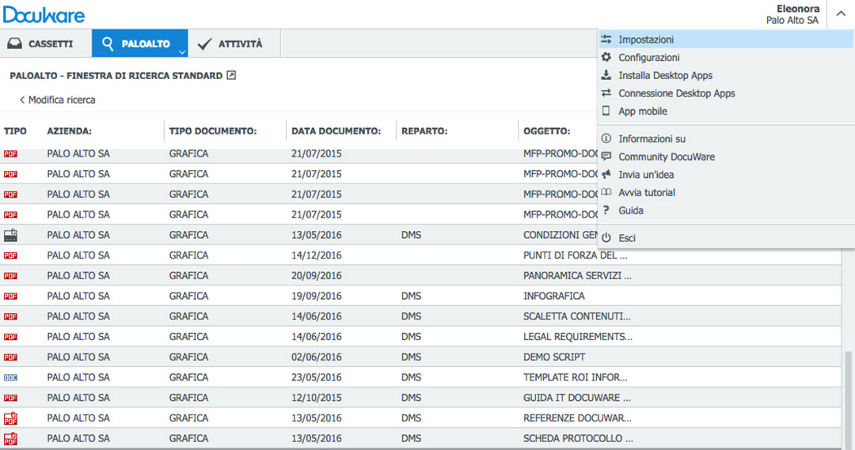
Task: Click the PDF icon for PUNTI DI FORZA DEL row
Action: point(10,255)
